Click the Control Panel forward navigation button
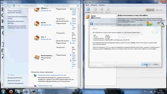Viewport: 167px width, 94px height. [x=9, y=6]
